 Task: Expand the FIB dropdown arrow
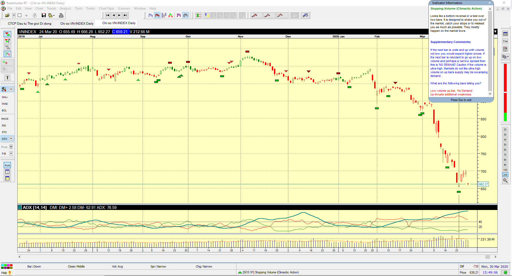click(11, 154)
